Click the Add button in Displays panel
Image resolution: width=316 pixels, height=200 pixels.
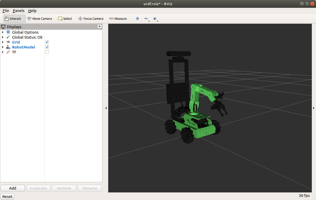pos(13,188)
